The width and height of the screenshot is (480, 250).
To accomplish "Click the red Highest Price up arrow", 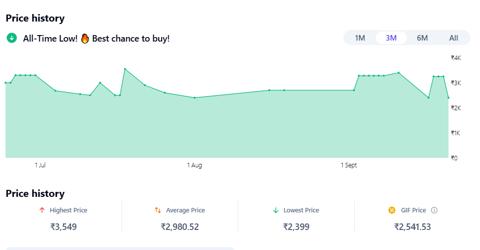I will (x=42, y=210).
